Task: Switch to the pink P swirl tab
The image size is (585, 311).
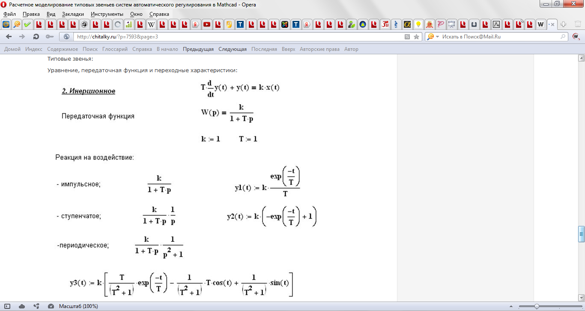Action: (440, 24)
